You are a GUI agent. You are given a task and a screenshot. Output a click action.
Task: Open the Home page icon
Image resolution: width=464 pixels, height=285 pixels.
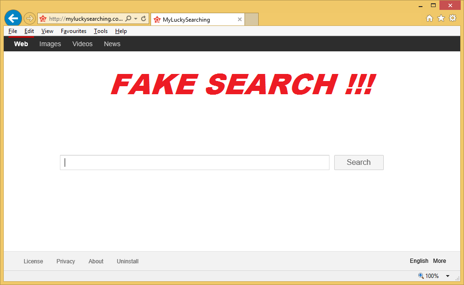click(x=430, y=18)
